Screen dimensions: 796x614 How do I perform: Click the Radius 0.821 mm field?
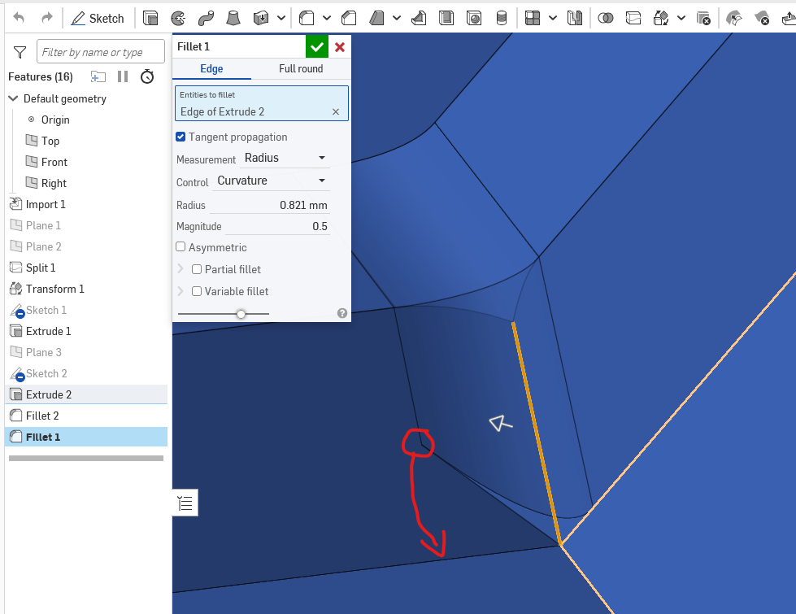point(270,205)
